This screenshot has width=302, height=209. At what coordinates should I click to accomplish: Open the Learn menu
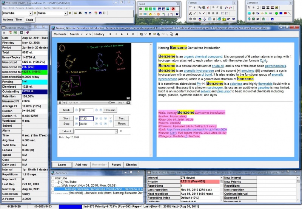coord(30,8)
